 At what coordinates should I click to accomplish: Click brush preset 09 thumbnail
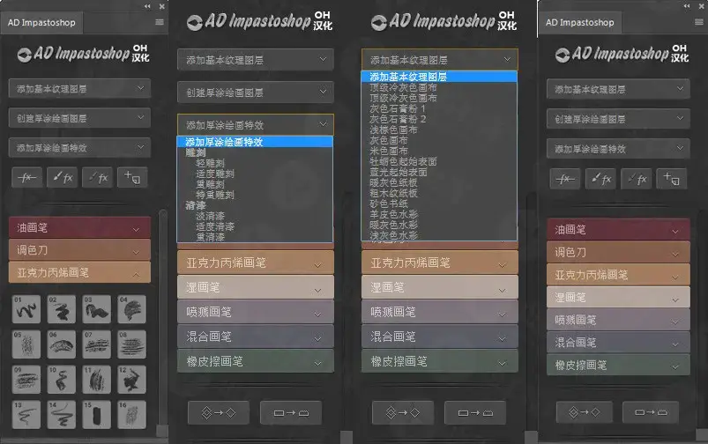point(26,380)
